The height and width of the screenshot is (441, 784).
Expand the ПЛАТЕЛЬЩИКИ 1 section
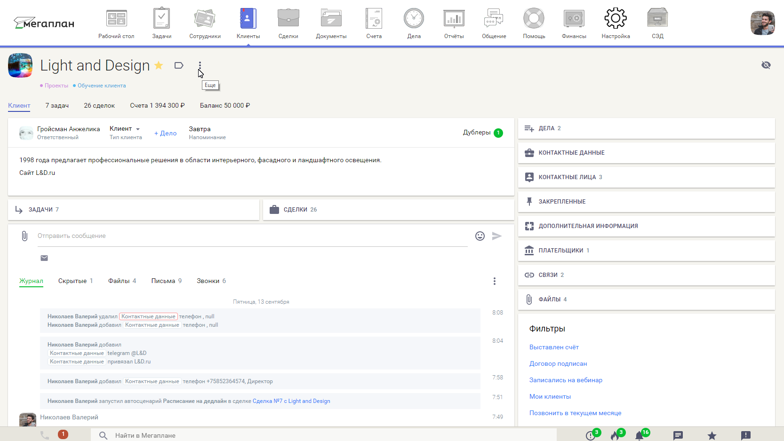[646, 251]
